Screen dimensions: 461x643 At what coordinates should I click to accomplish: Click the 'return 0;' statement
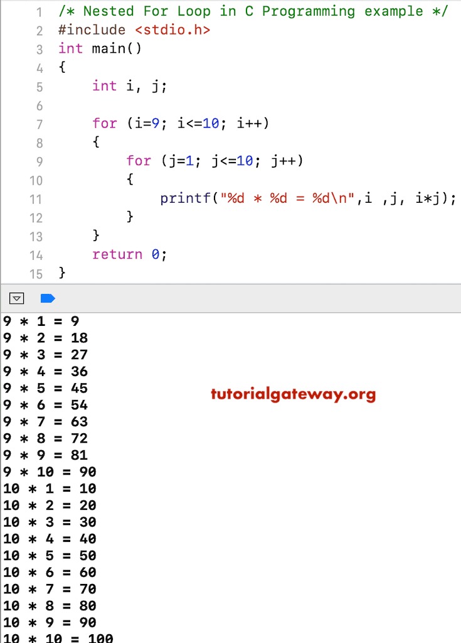click(x=129, y=254)
